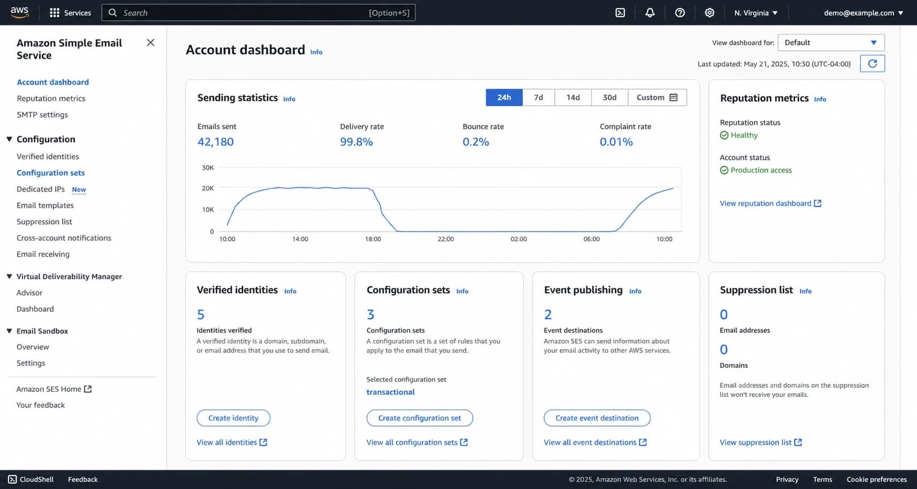
Task: Select the 30d time range
Action: 610,98
